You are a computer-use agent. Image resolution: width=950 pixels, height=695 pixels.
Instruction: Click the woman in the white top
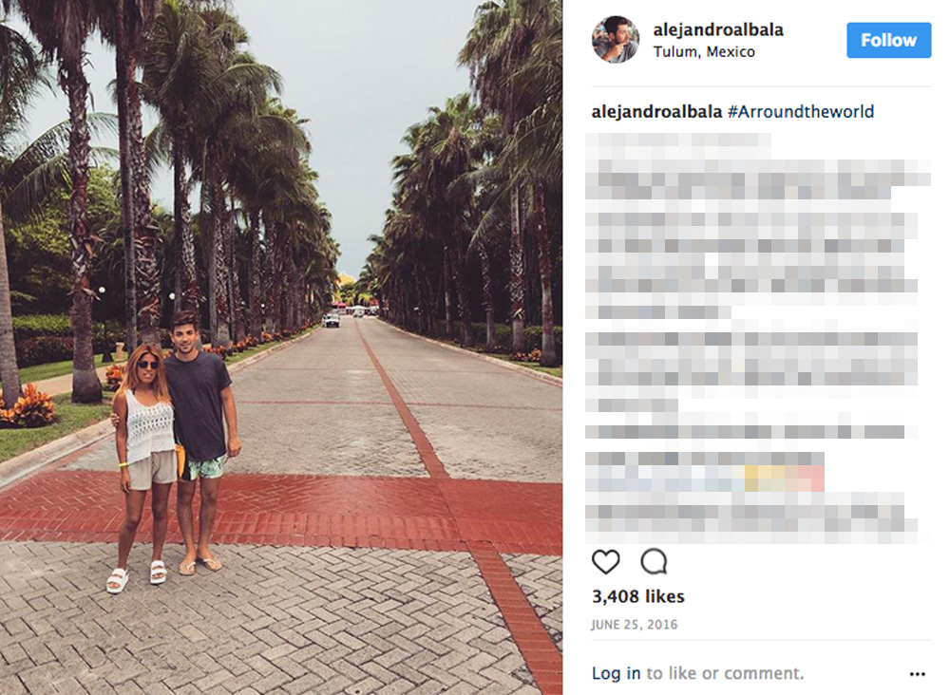tap(143, 466)
